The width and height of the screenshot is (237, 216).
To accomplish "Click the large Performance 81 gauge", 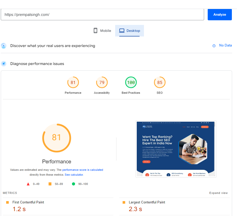I will point(57,138).
